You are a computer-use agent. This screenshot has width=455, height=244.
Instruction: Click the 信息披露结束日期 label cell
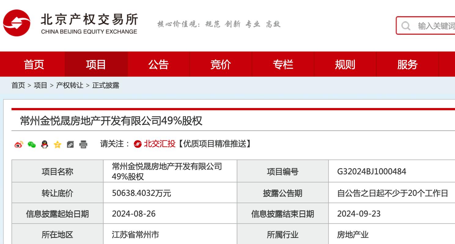(283, 213)
